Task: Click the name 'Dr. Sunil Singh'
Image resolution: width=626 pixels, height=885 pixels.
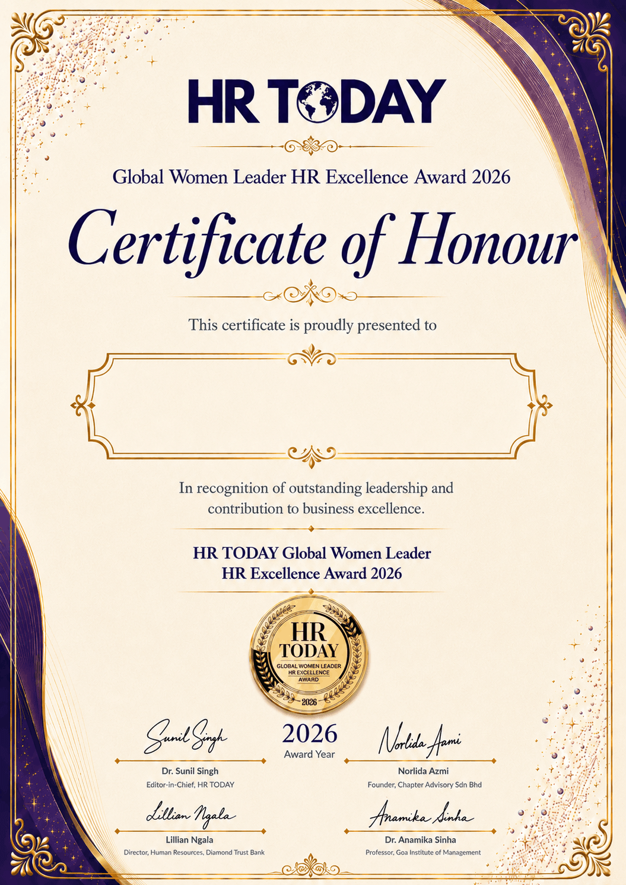Action: tap(190, 771)
